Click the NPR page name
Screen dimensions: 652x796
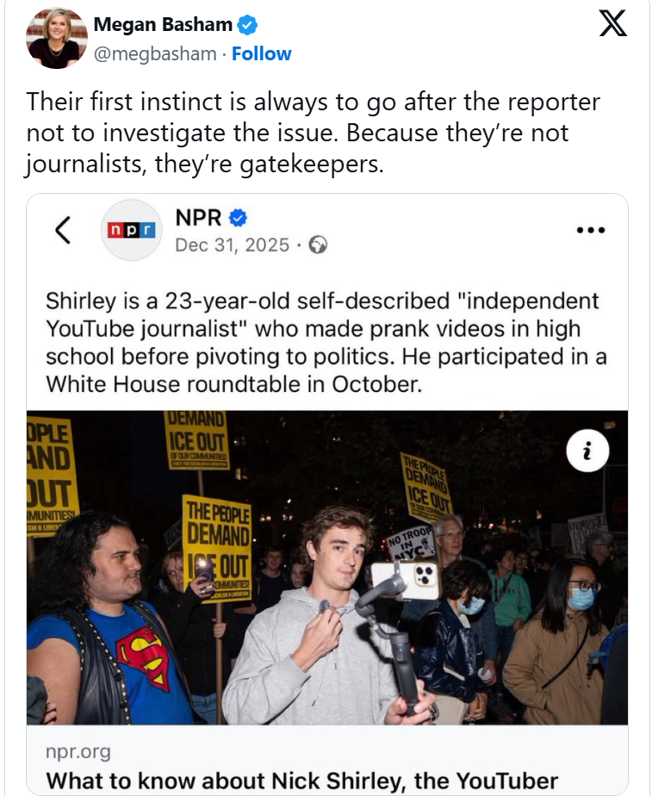click(x=198, y=218)
